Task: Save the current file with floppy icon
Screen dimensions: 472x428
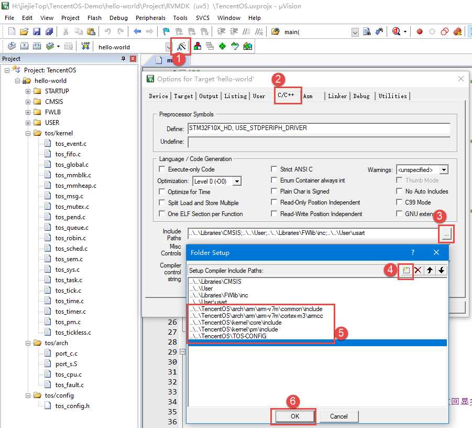Action: (37, 31)
